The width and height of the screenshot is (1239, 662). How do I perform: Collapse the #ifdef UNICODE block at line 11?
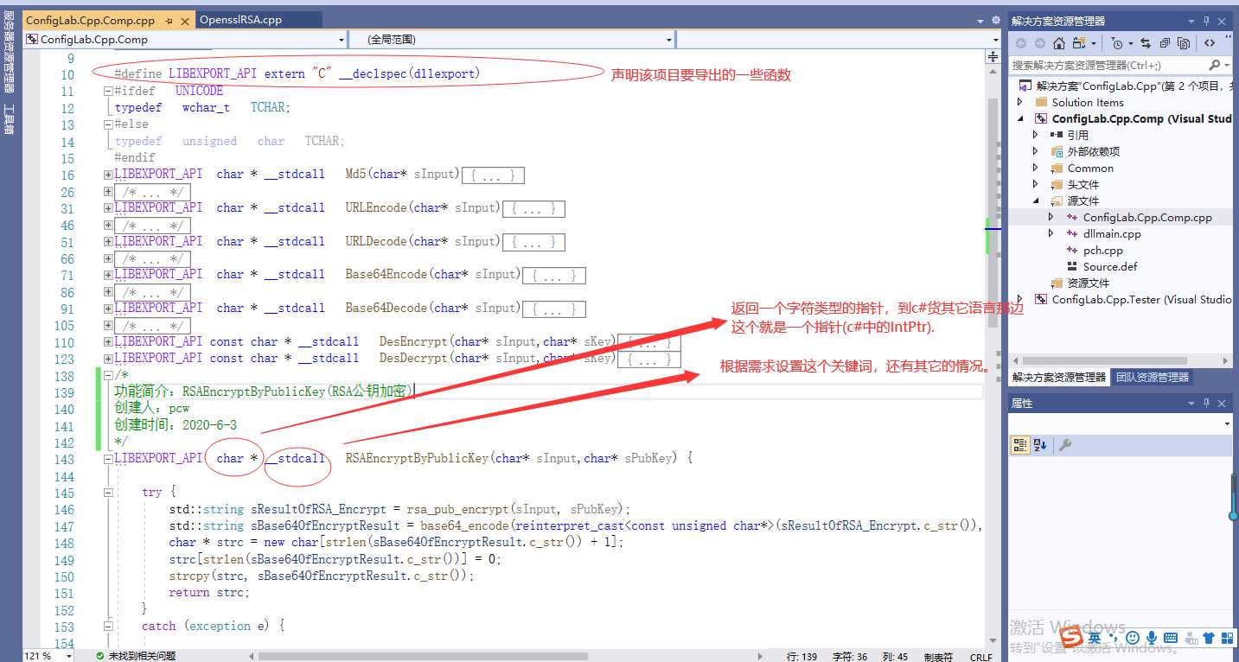pyautogui.click(x=108, y=91)
